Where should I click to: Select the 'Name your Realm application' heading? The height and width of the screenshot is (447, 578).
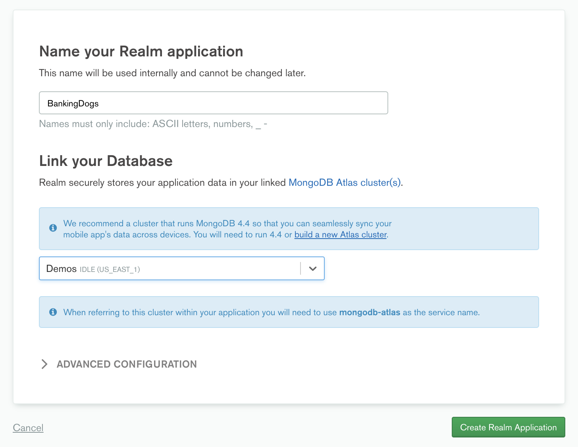141,52
